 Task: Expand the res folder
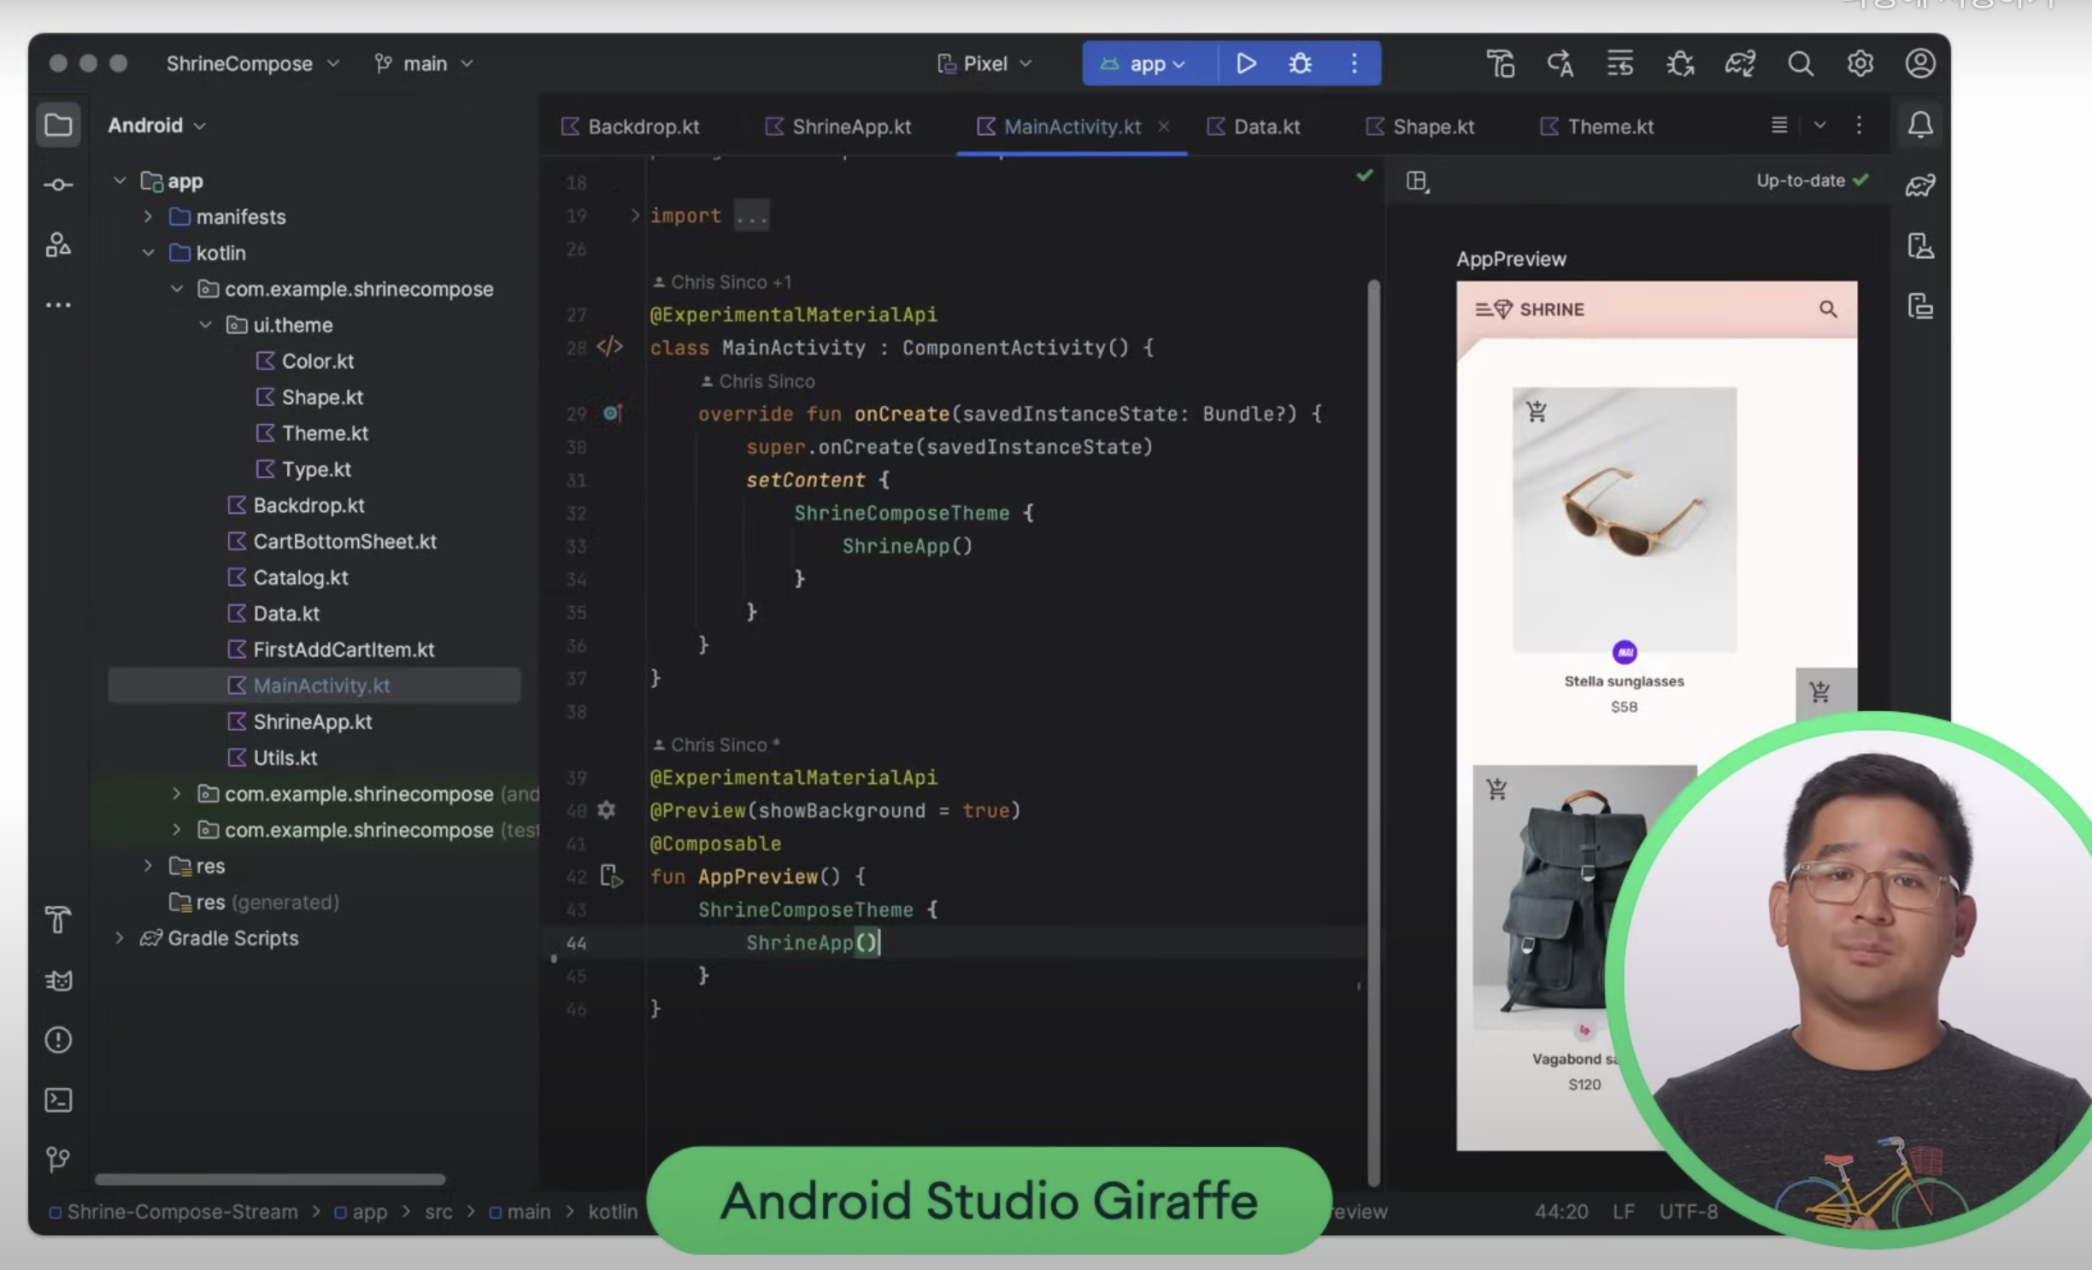tap(148, 866)
